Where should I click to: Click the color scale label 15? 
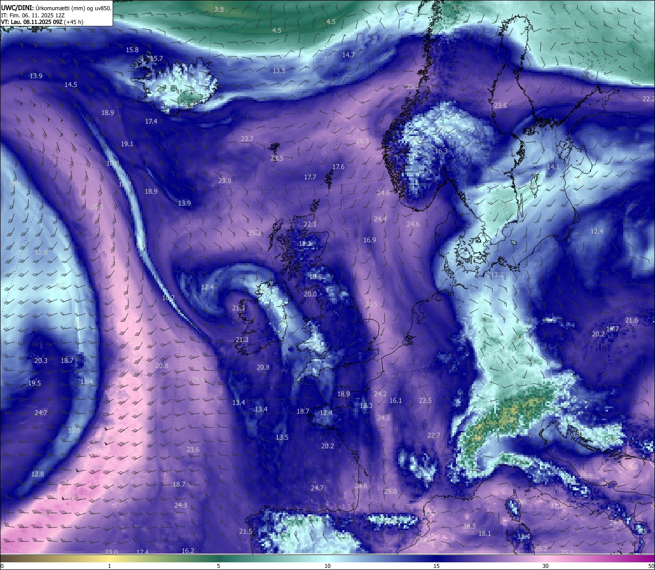[436, 566]
